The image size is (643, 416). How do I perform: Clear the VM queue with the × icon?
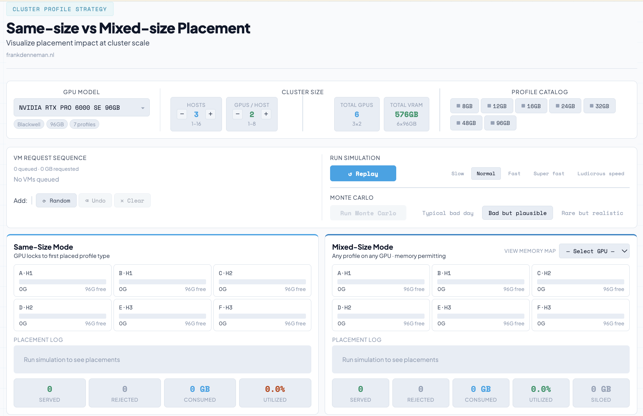tap(122, 200)
